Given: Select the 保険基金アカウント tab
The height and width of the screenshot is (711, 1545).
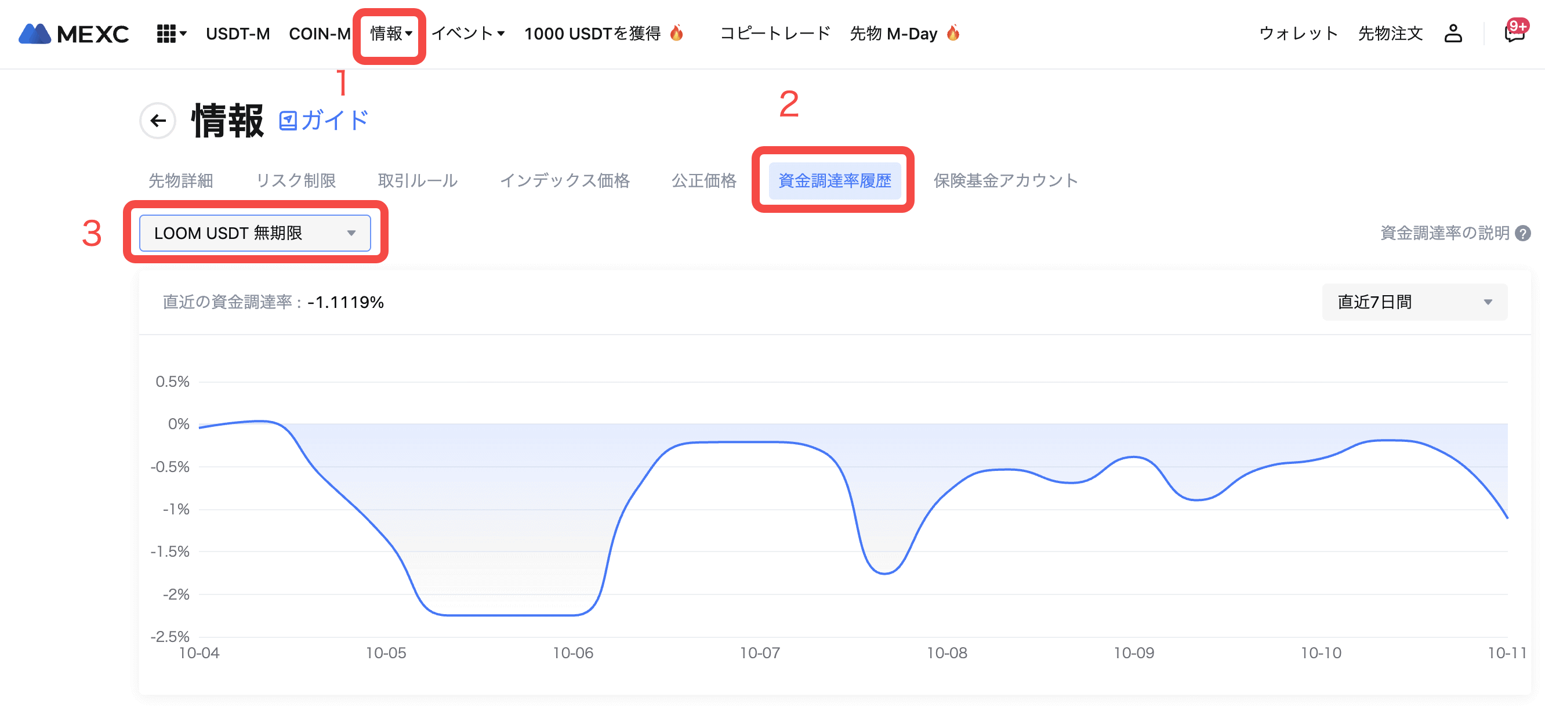Looking at the screenshot, I should coord(1005,180).
